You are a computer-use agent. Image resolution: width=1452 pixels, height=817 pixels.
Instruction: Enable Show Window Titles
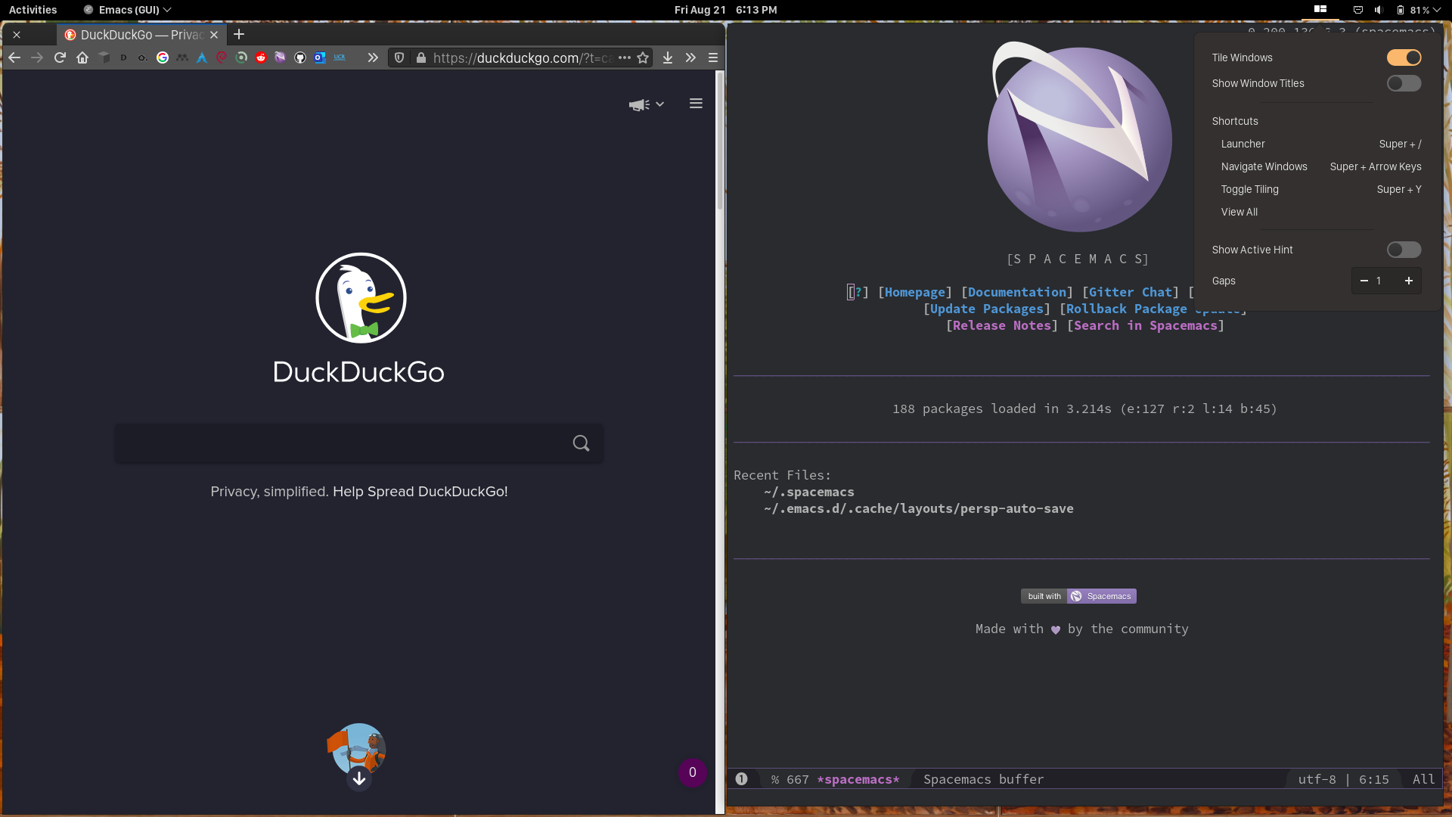pyautogui.click(x=1403, y=83)
